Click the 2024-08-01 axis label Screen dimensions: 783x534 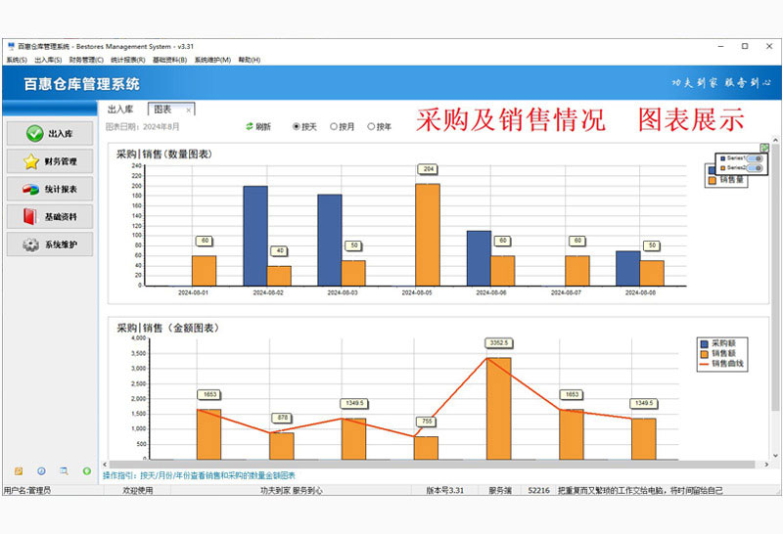(193, 293)
